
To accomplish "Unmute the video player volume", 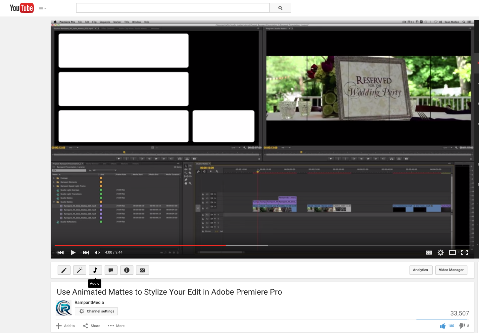I will click(x=98, y=253).
